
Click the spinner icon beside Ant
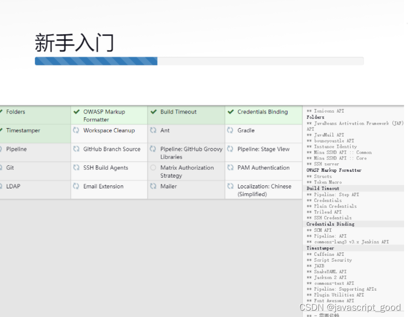[x=153, y=130]
